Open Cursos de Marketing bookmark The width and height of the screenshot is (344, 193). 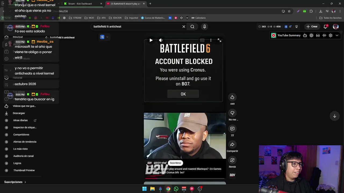[153, 18]
